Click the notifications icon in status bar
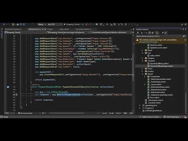 pos(185,117)
